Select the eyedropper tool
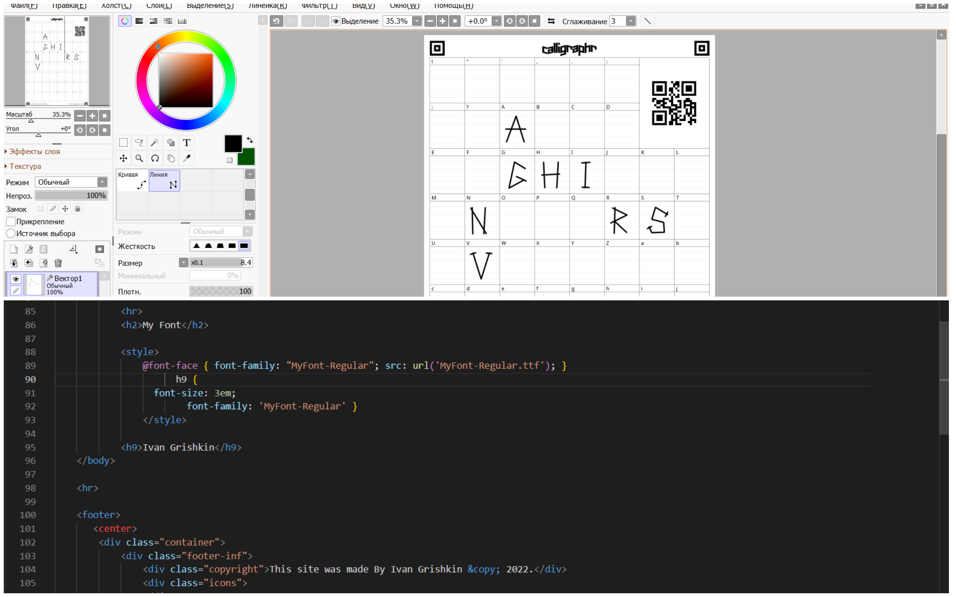 pos(186,158)
